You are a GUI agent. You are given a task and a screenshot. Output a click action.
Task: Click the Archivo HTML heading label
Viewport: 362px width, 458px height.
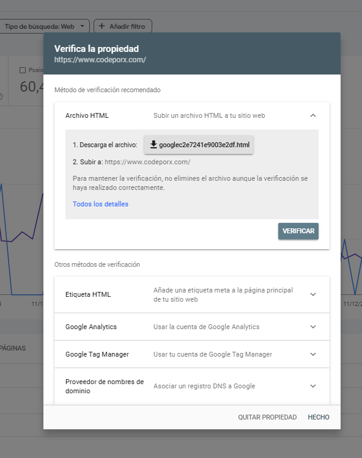[x=87, y=115]
